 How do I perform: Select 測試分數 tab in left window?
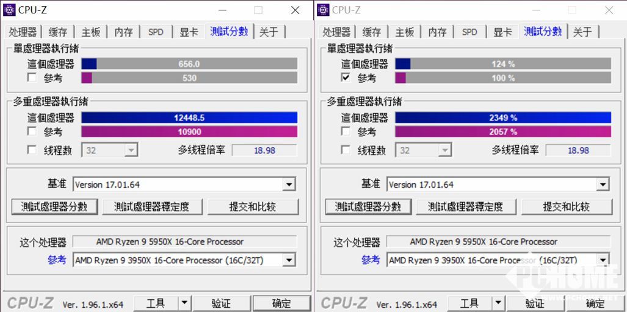229,31
